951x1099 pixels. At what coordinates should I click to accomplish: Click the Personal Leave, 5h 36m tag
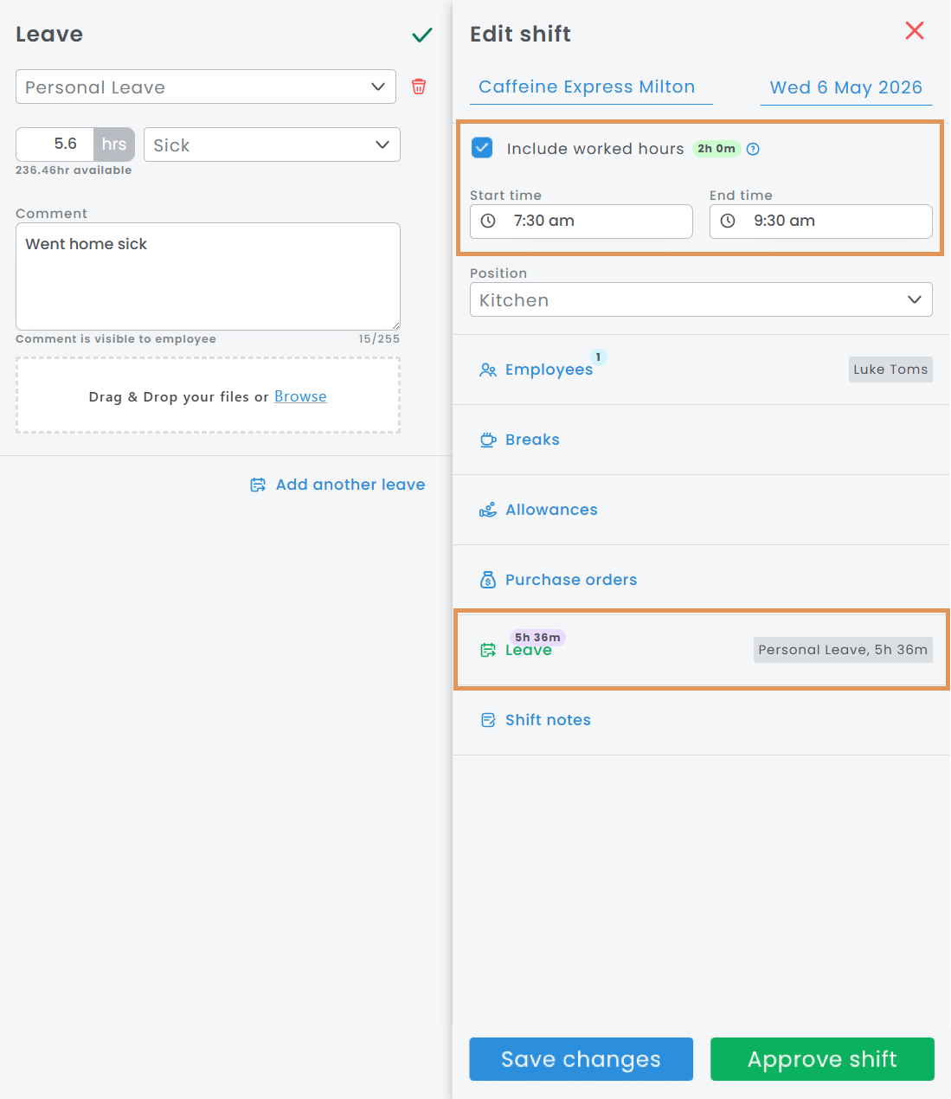point(843,650)
